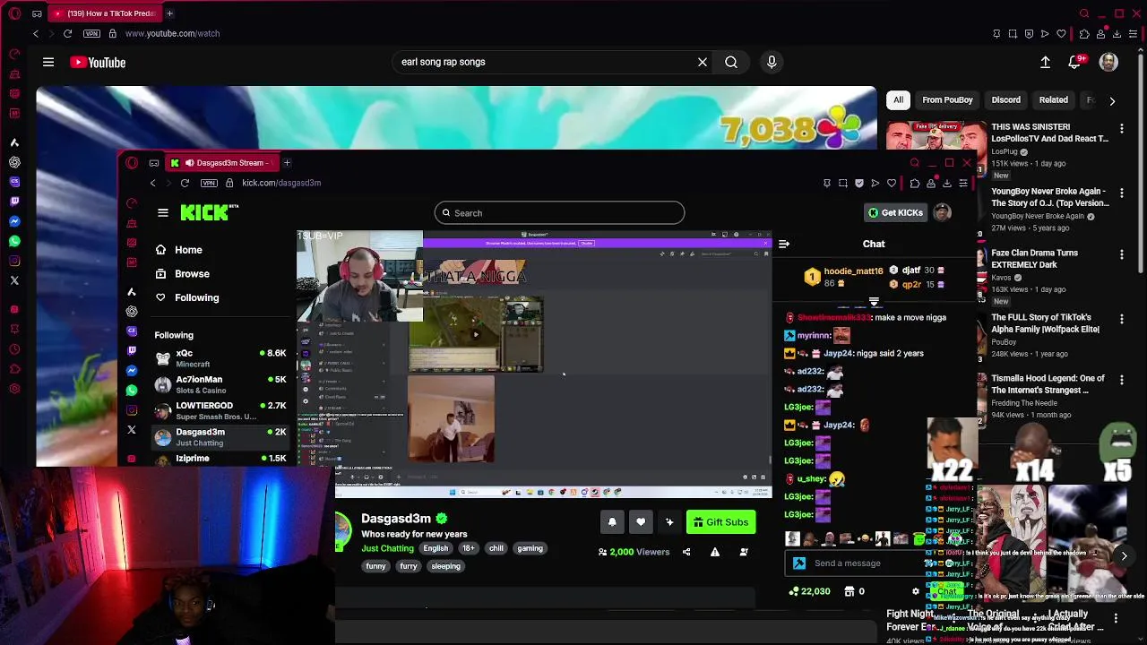Open options for THIS WAS SINISTER video
1147x645 pixels.
[x=1121, y=129]
